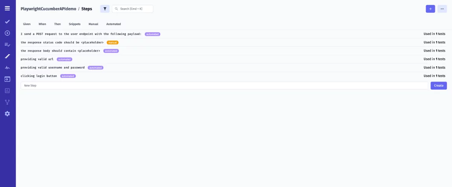The width and height of the screenshot is (452, 187).
Task: Click the filter funnel button
Action: [x=105, y=9]
